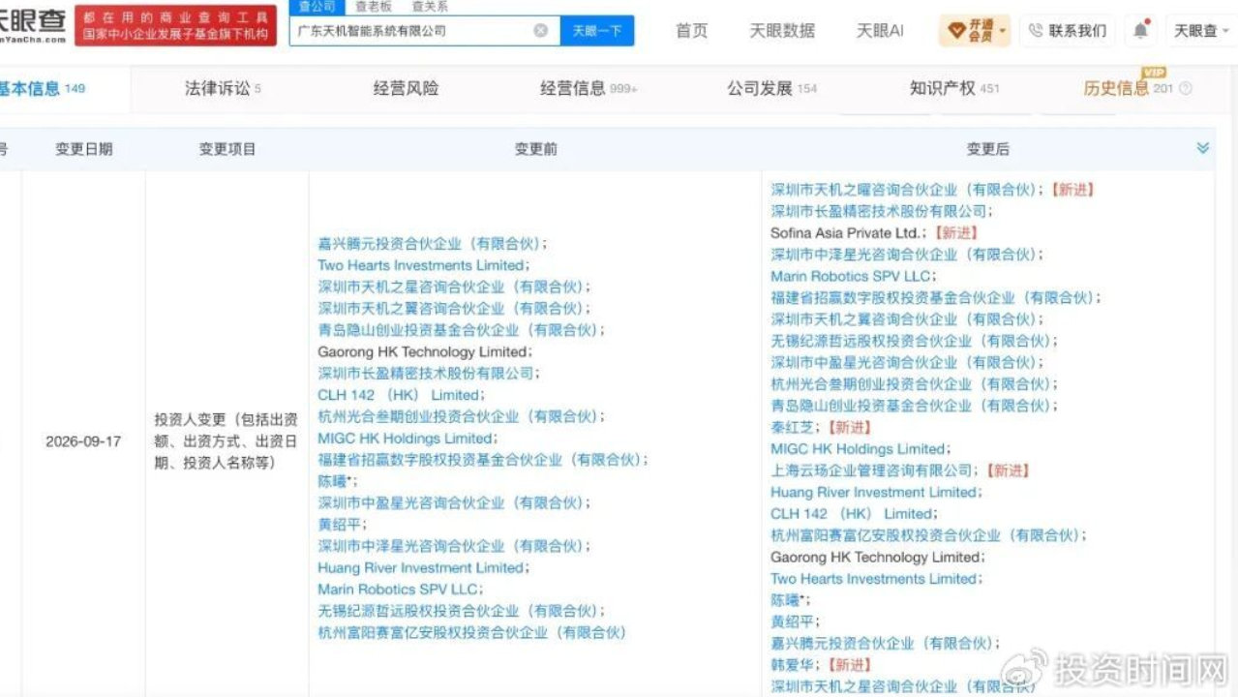
Task: Open 秦红芝 investor link
Action: [x=794, y=427]
